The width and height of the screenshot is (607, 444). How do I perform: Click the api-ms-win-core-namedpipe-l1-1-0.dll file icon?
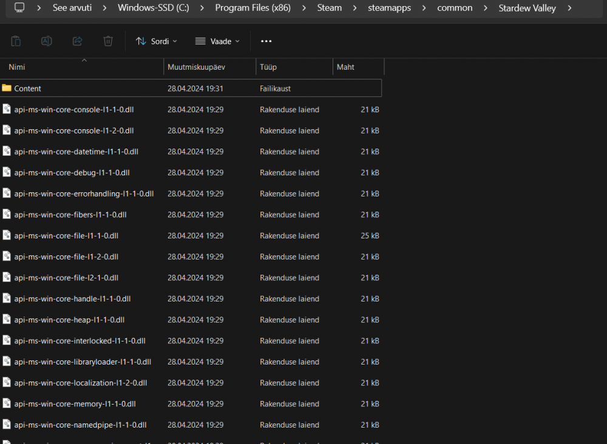point(7,424)
